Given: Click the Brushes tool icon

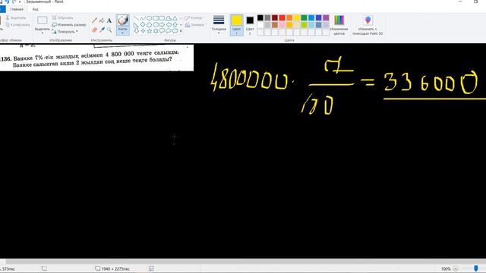Looking at the screenshot, I should click(x=123, y=20).
